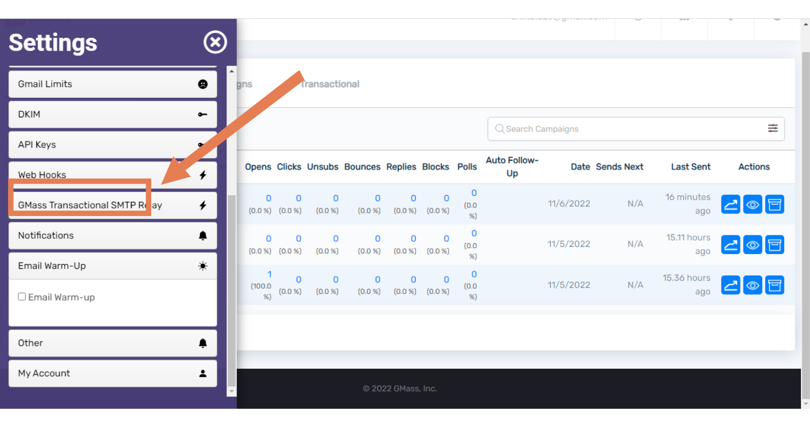This screenshot has width=810, height=426.
Task: Sort by the Unsubs column header
Action: 322,167
